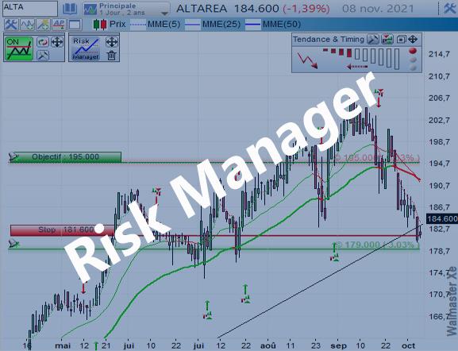Click the 08 nov. 2021 date text
This screenshot has height=351, width=458.
click(x=378, y=9)
